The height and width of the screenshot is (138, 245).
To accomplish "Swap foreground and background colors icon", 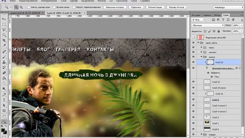I will tap(6, 126).
